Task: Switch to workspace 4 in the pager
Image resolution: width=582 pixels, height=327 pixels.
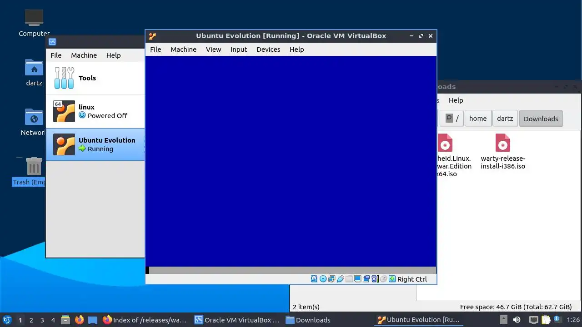Action: coord(53,320)
